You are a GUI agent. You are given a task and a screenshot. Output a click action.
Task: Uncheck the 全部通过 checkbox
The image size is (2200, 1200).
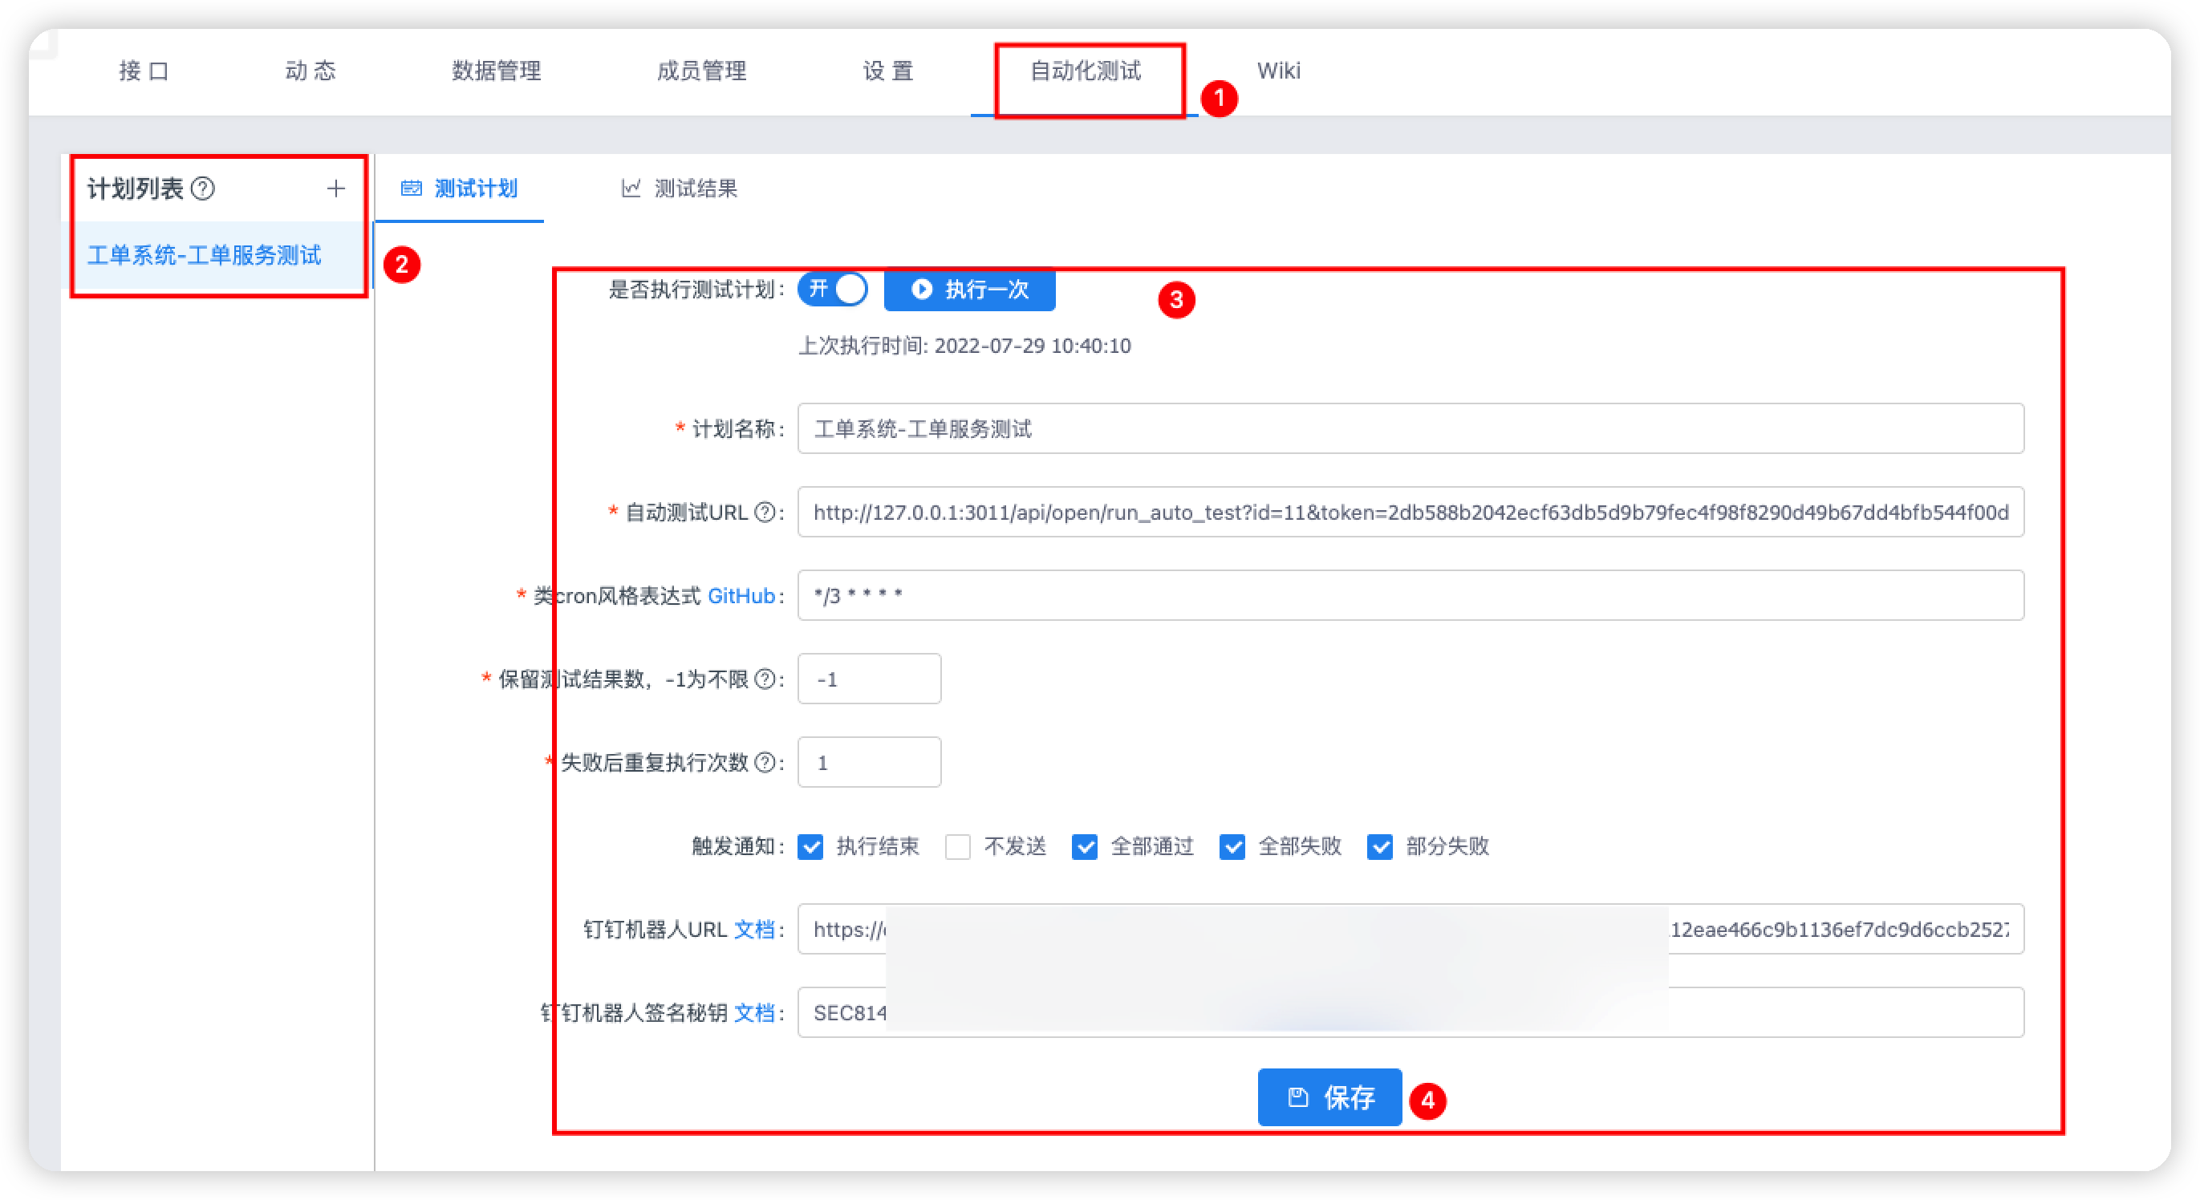(x=1085, y=846)
